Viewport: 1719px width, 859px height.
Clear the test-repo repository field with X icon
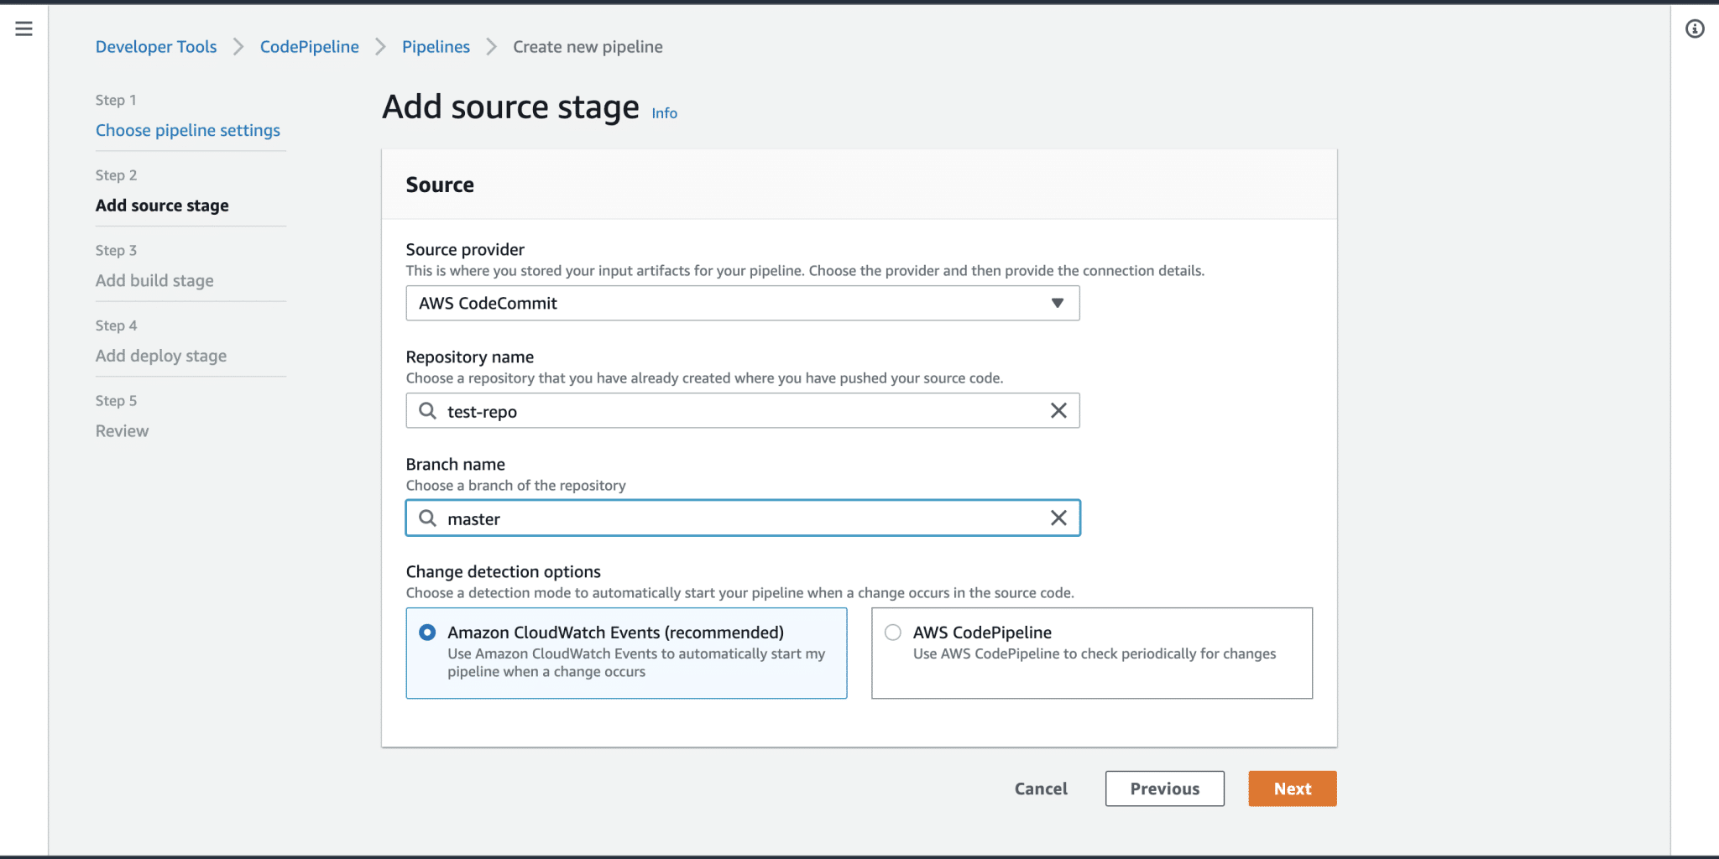pos(1058,410)
